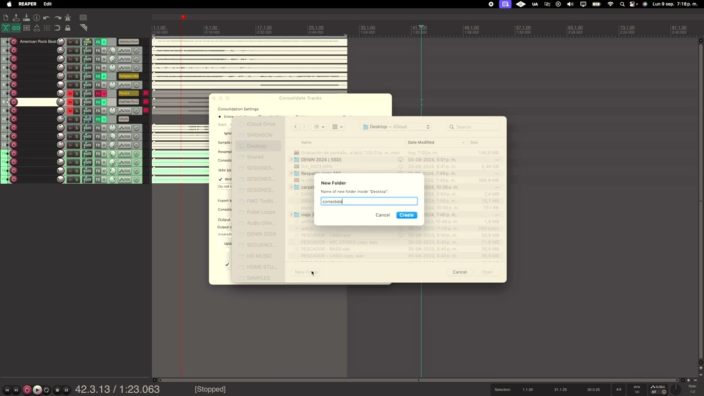Mute track 14
The height and width of the screenshot is (396, 704).
pos(70,153)
